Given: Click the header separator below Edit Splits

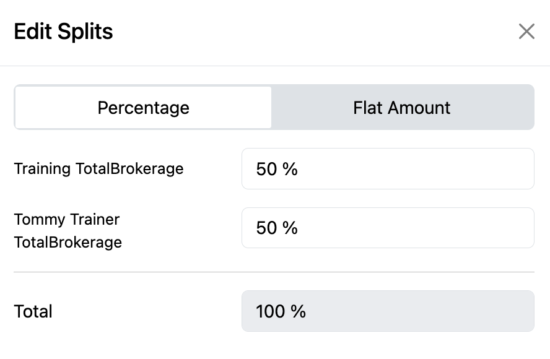Looking at the screenshot, I should point(275,66).
